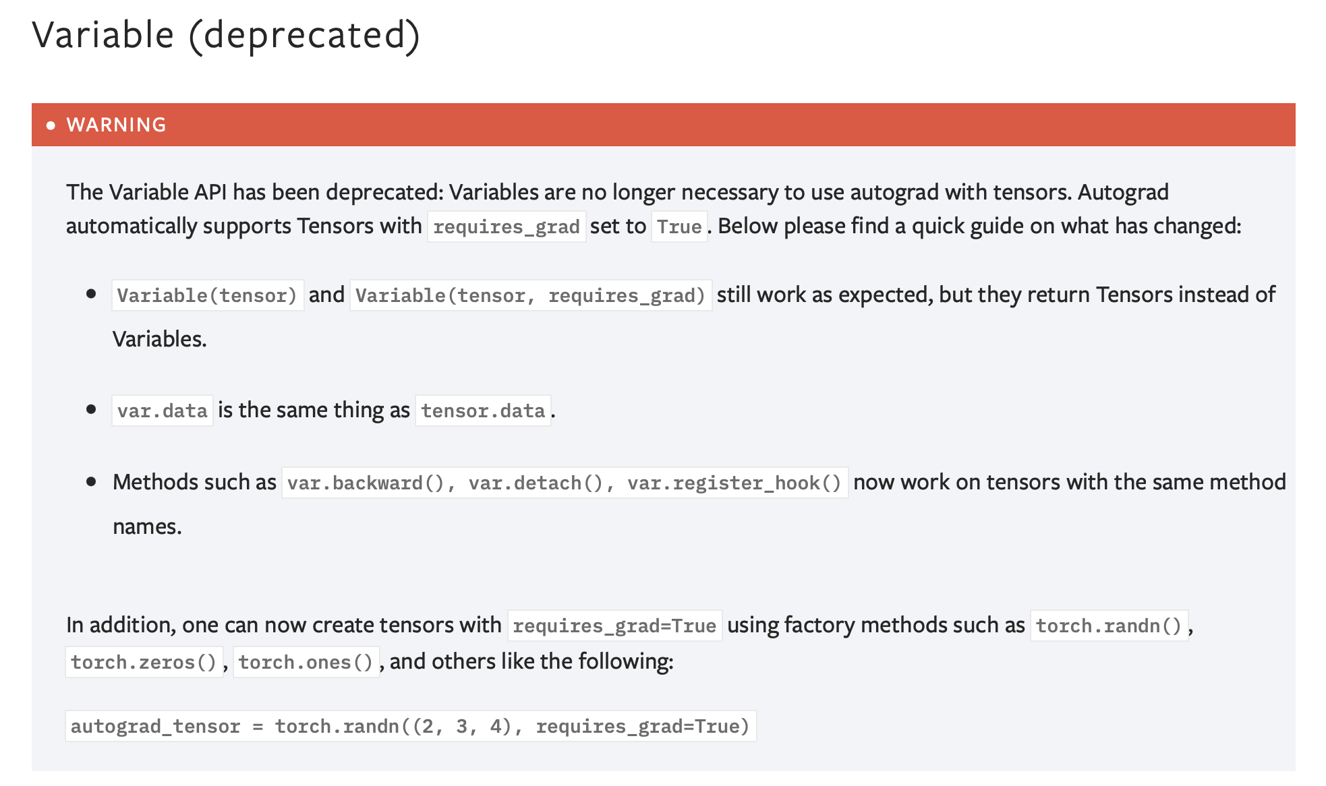Select the Variable(tensor) code snippet

[x=207, y=296]
